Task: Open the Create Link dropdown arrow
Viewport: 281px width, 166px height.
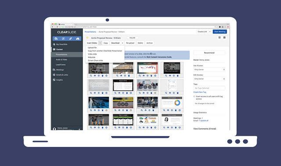Action: [210, 32]
